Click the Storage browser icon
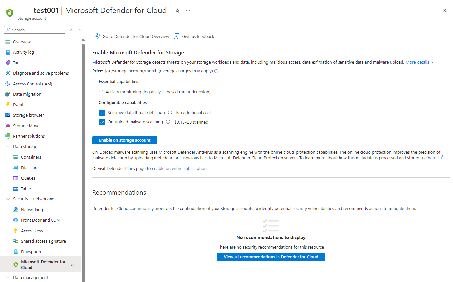Image resolution: width=453 pixels, height=282 pixels. point(8,115)
